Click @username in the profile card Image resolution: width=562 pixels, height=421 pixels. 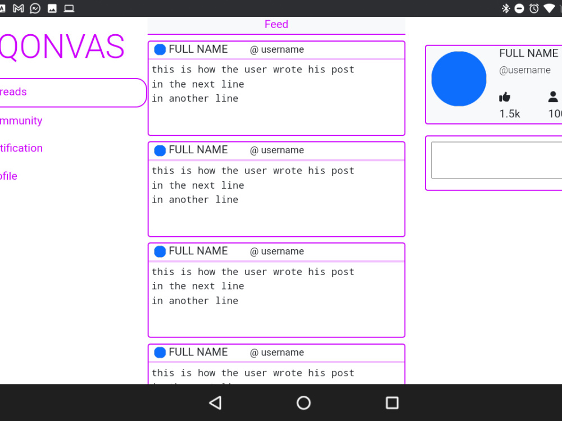pos(525,70)
